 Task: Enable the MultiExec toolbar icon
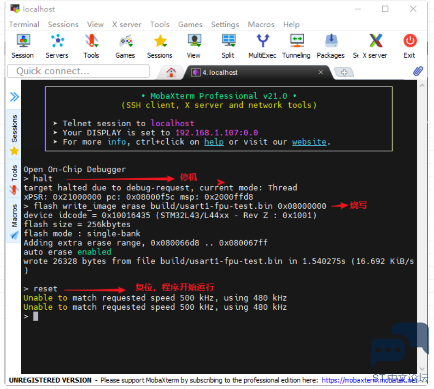pos(263,46)
